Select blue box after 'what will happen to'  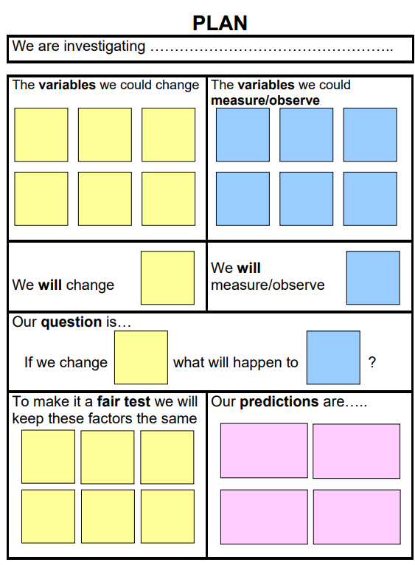coord(333,358)
